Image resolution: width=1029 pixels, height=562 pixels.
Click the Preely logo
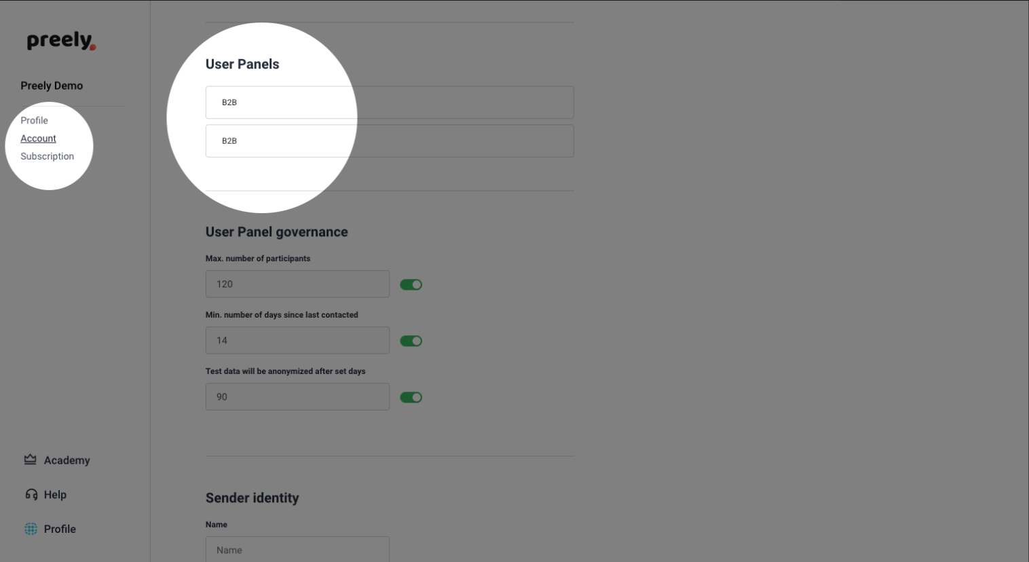tap(61, 41)
